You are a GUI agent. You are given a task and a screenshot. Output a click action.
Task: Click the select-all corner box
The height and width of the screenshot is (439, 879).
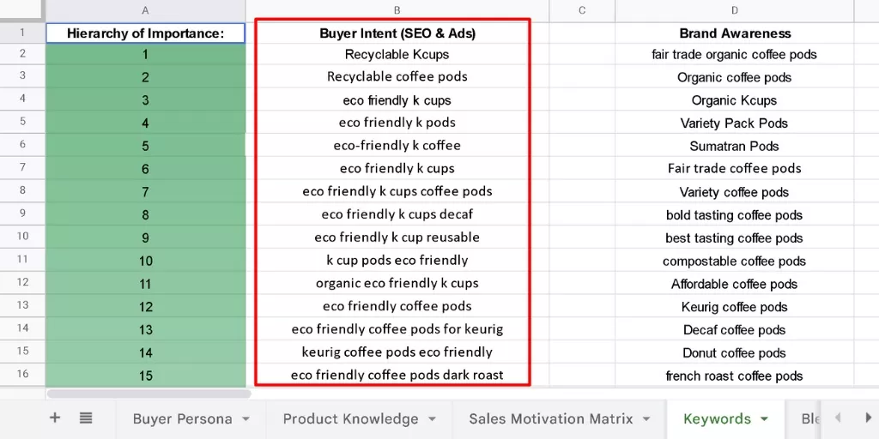(22, 10)
